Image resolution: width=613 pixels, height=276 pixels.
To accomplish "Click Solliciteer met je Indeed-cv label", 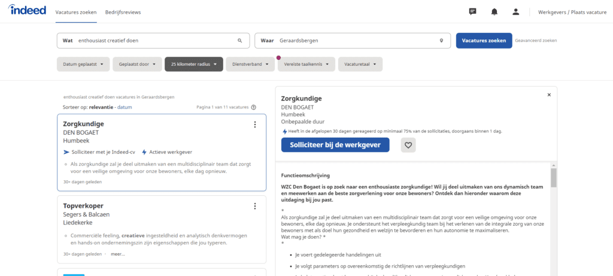I will [103, 152].
